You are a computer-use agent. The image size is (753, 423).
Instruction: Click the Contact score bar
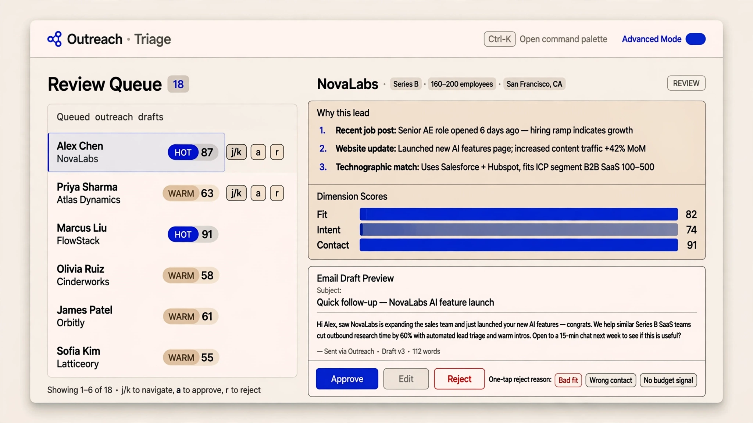(518, 245)
